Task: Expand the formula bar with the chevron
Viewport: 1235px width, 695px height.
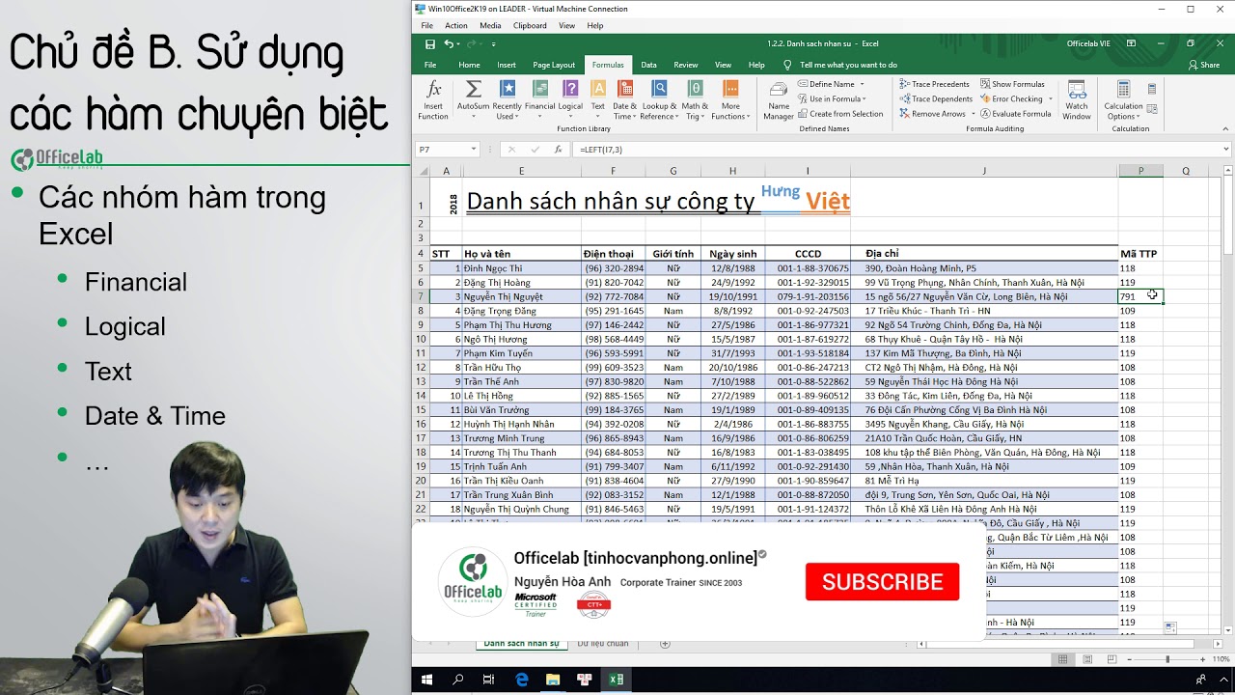Action: pyautogui.click(x=1226, y=150)
